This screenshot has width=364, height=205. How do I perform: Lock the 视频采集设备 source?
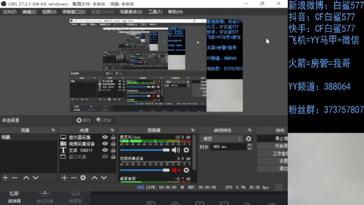113,143
